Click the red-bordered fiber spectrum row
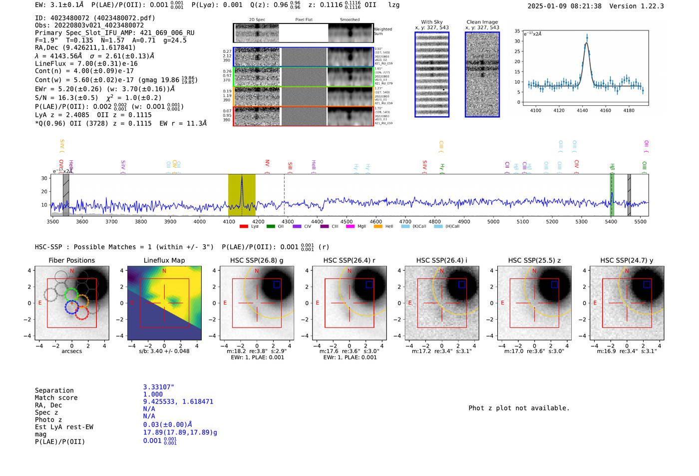Viewport: 699px width, 476px height. pyautogui.click(x=304, y=116)
